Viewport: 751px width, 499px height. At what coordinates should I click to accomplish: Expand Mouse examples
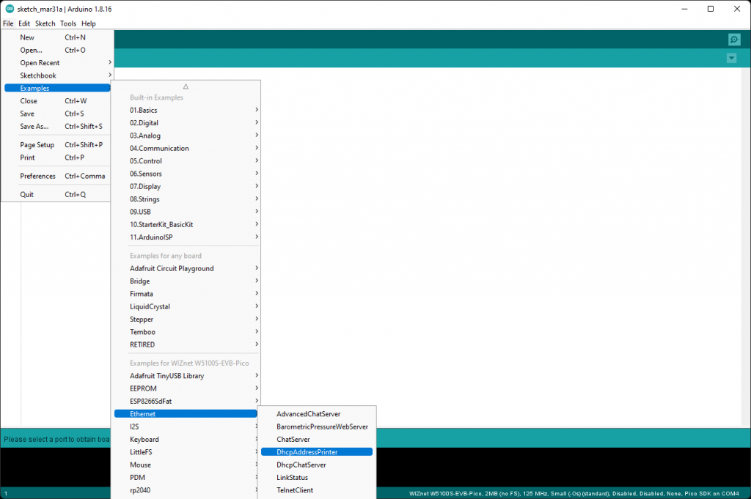187,465
